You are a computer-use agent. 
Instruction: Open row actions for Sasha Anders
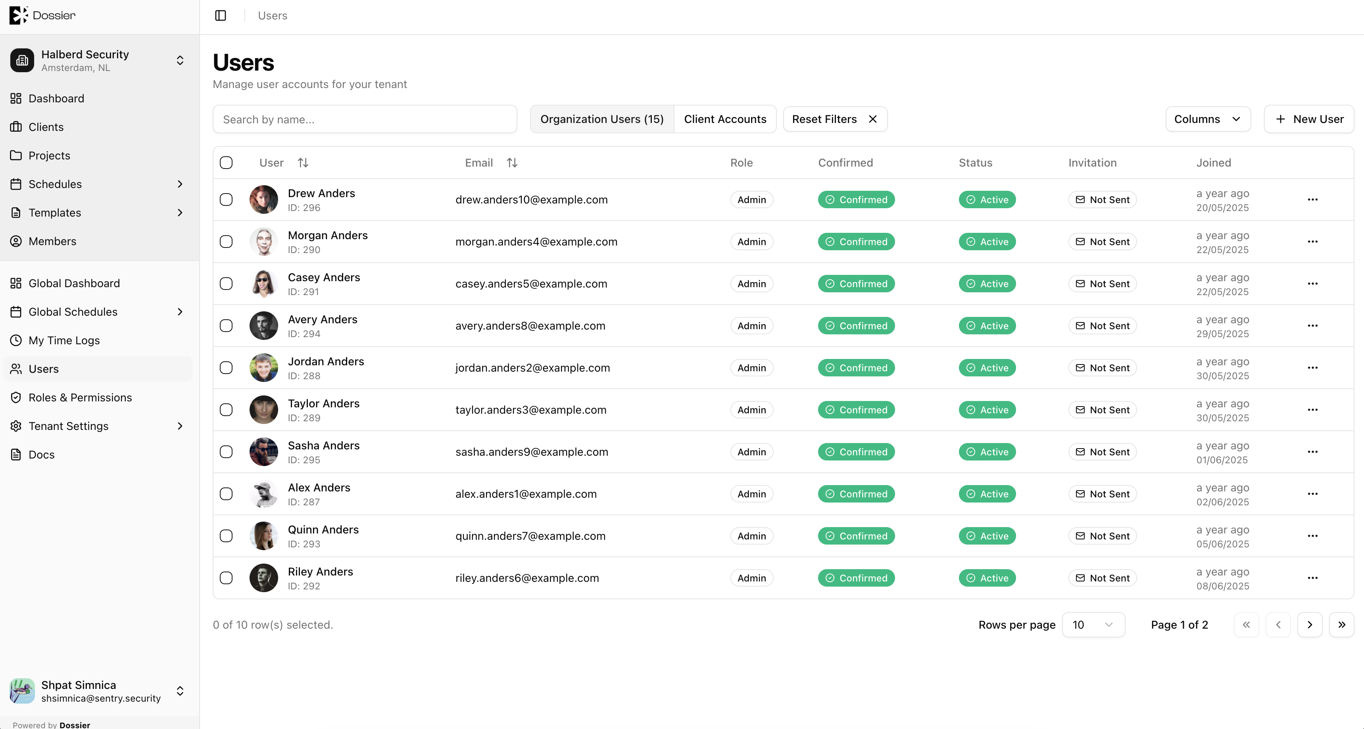tap(1313, 452)
